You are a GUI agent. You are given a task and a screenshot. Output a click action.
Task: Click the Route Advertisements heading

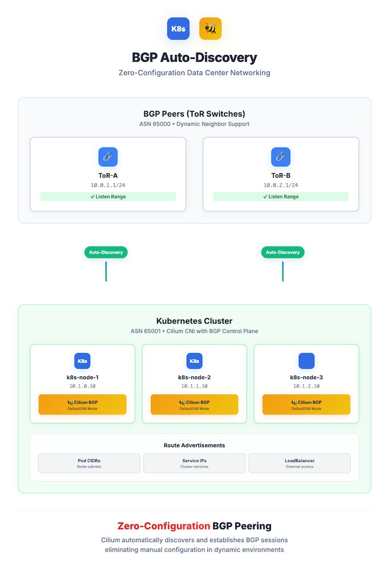pyautogui.click(x=194, y=445)
